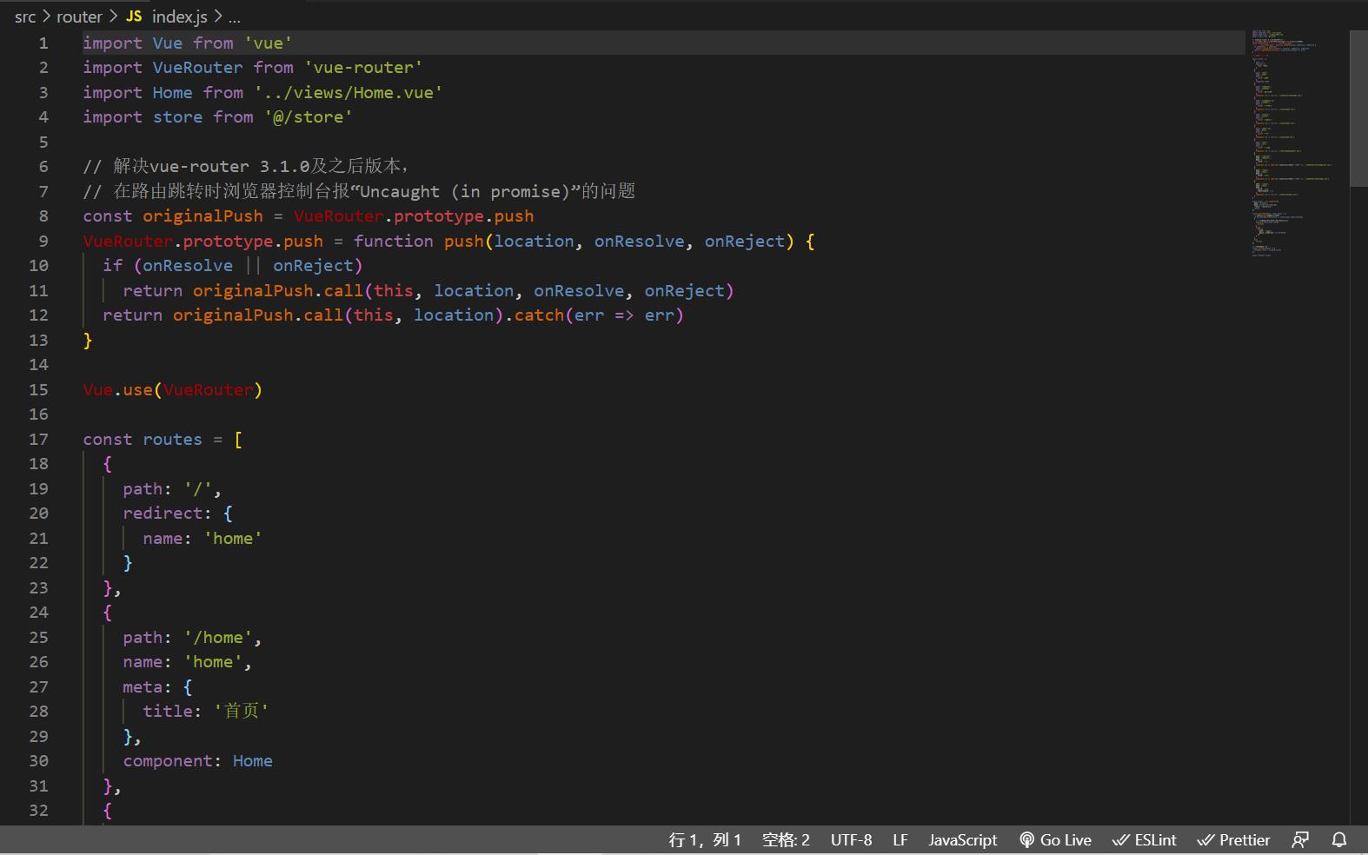Click the feedback icon in status bar
The image size is (1368, 855).
[1300, 839]
